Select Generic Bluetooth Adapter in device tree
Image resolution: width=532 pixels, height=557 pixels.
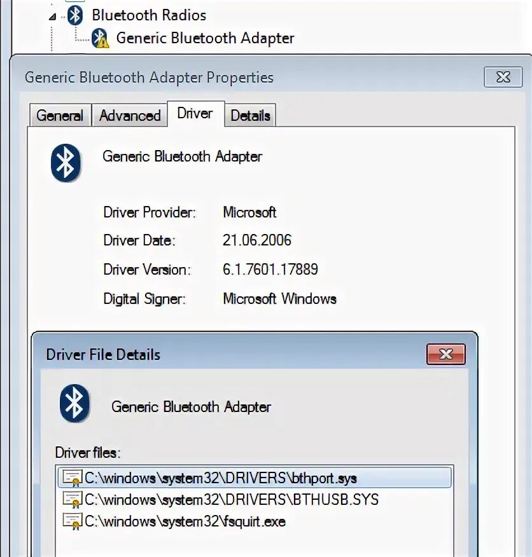click(x=205, y=38)
